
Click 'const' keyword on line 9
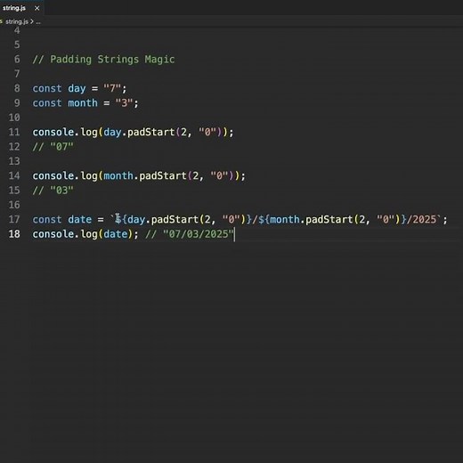click(47, 103)
